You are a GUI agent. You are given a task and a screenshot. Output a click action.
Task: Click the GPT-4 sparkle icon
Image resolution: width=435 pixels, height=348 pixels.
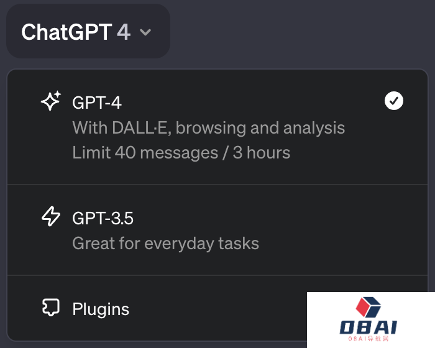tap(51, 101)
